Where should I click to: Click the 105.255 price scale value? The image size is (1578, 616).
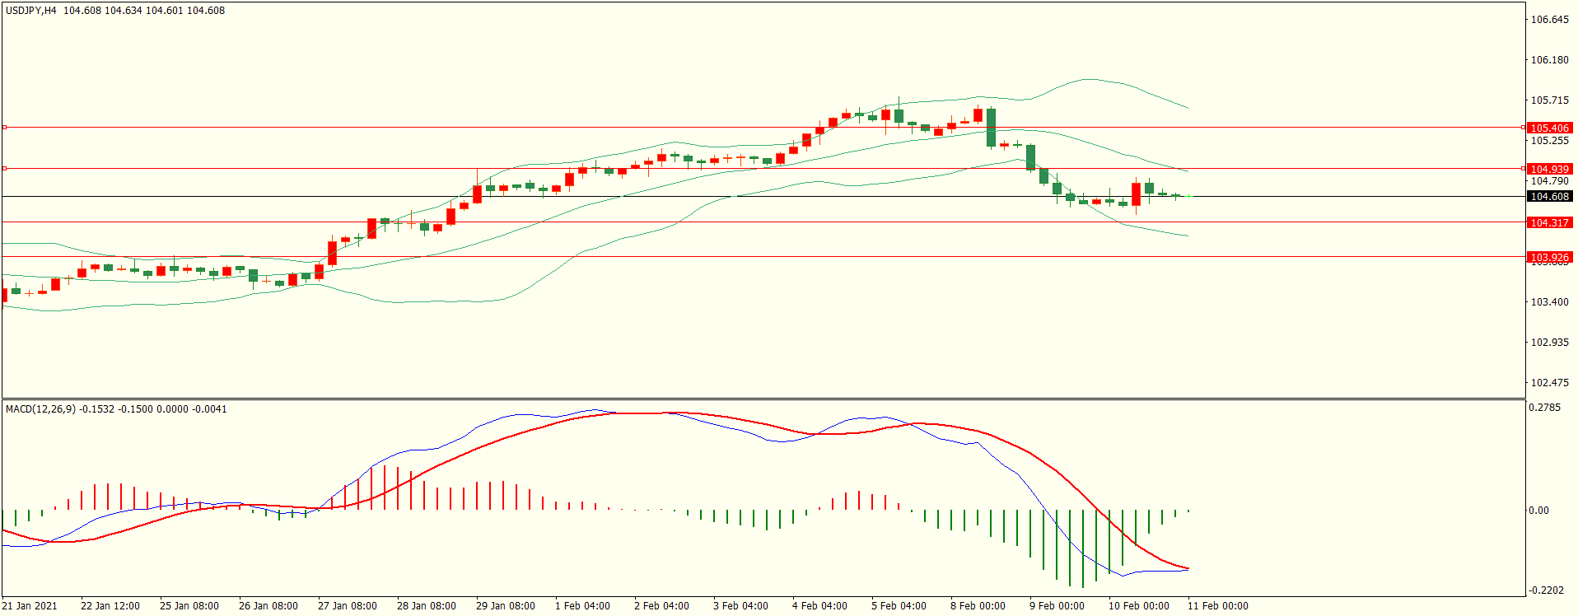click(1549, 141)
